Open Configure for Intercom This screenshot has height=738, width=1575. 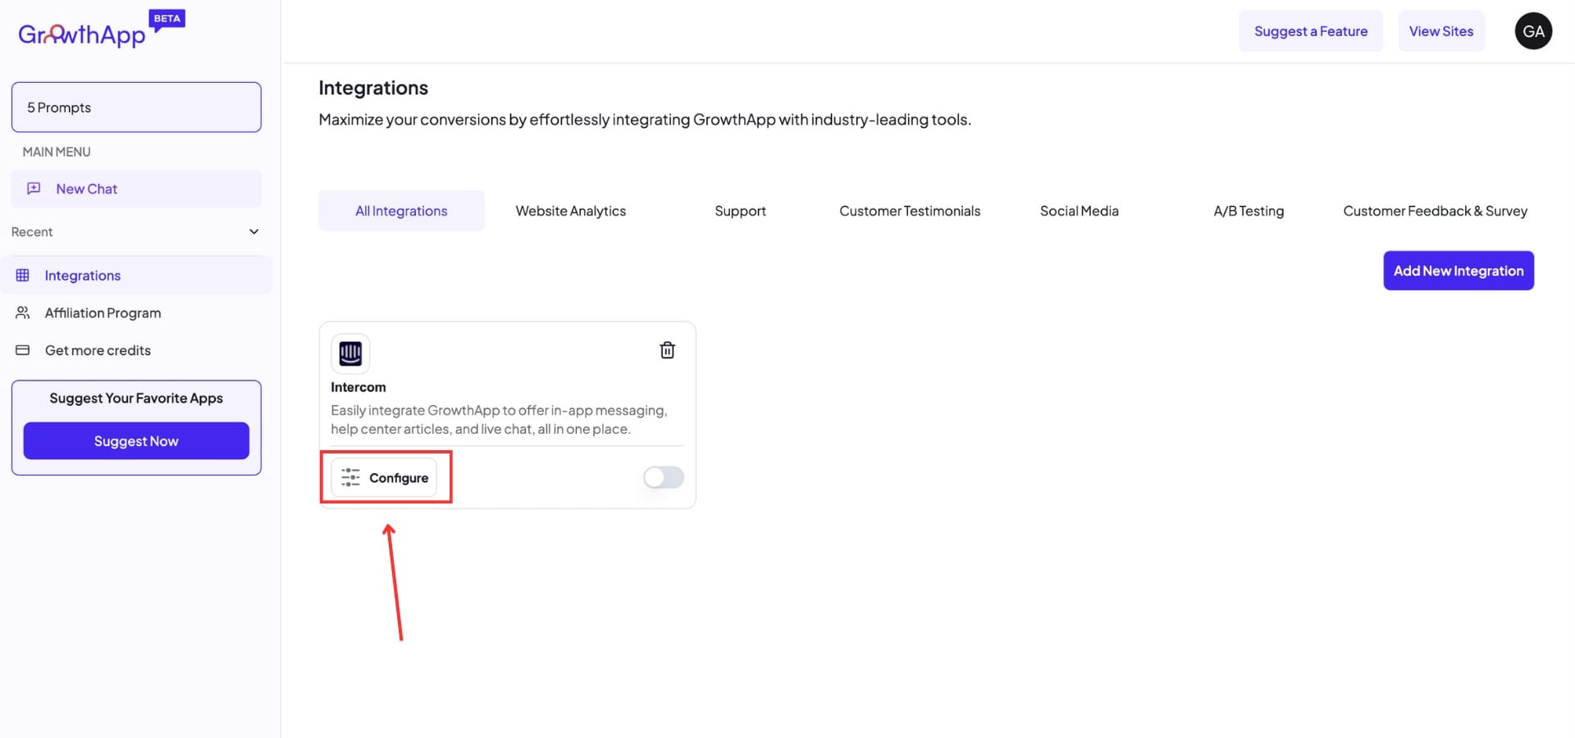coord(384,477)
